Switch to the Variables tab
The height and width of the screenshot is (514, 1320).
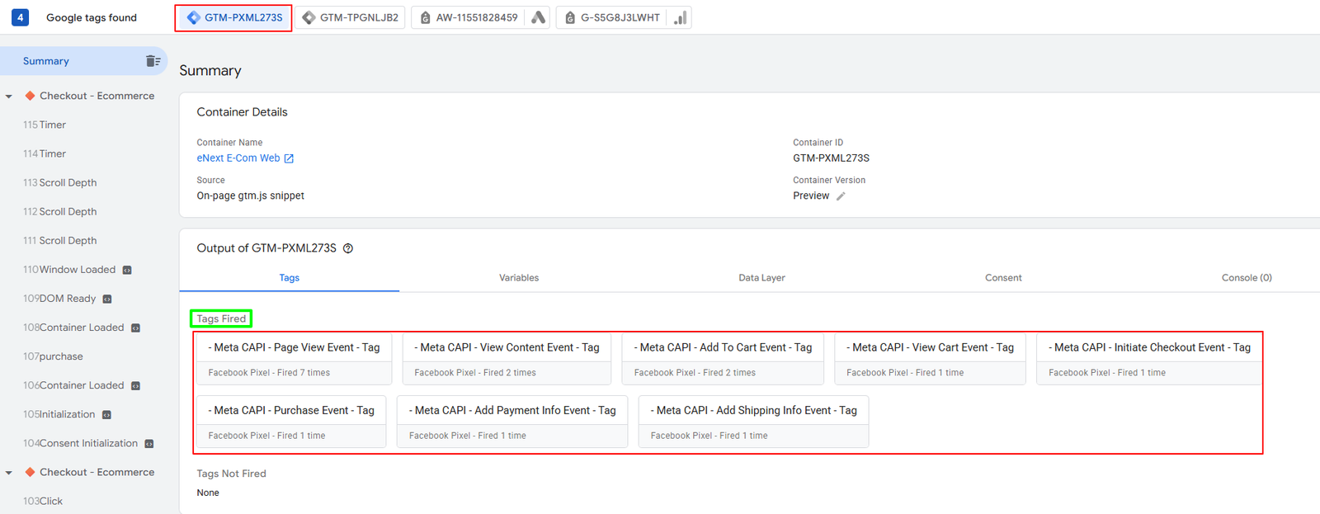click(x=519, y=278)
